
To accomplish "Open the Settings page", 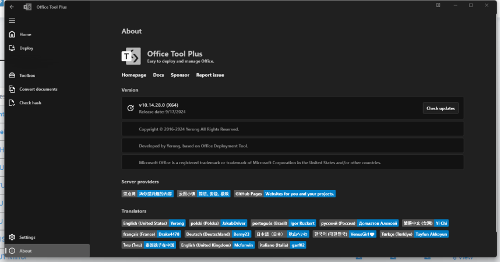I will coord(47,237).
